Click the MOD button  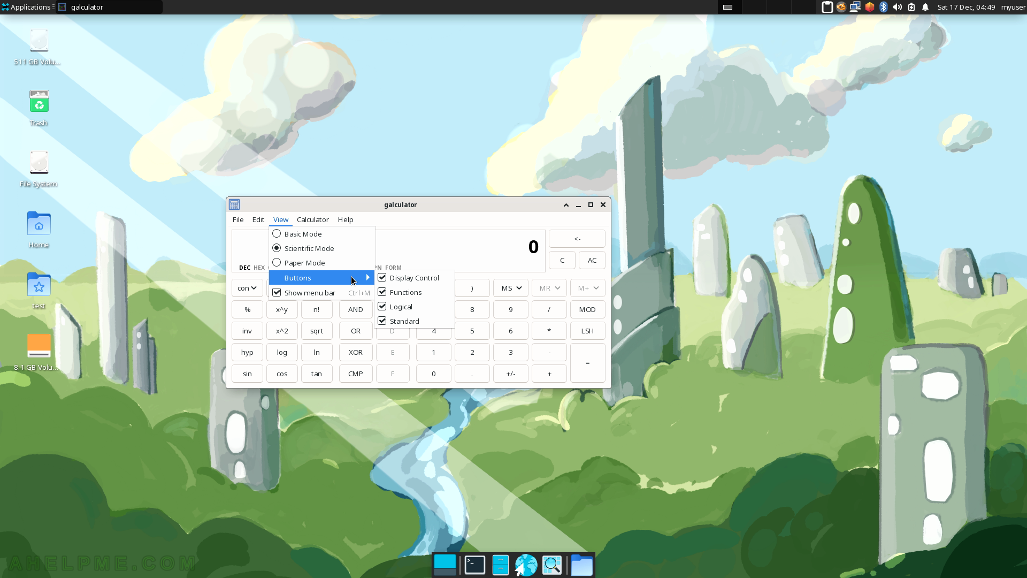point(587,309)
